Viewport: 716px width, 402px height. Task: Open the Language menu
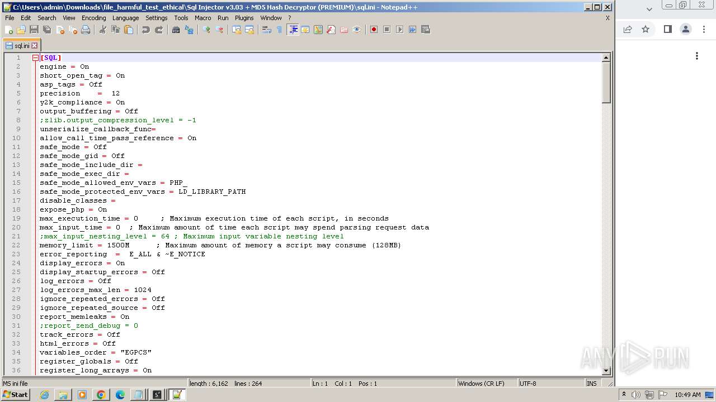coord(125,18)
